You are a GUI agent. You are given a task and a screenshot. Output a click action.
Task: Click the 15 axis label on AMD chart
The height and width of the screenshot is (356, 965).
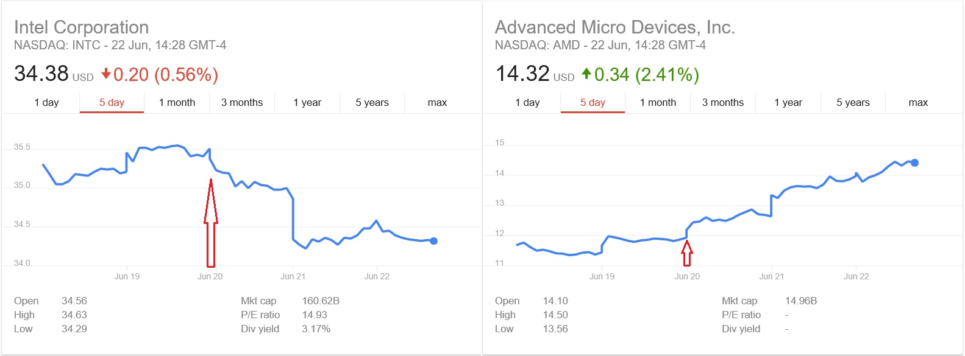[500, 142]
